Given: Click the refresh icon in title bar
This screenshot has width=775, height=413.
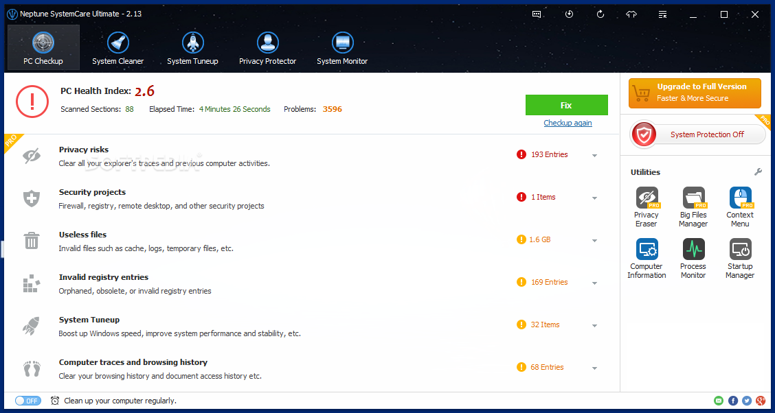Looking at the screenshot, I should pyautogui.click(x=600, y=14).
